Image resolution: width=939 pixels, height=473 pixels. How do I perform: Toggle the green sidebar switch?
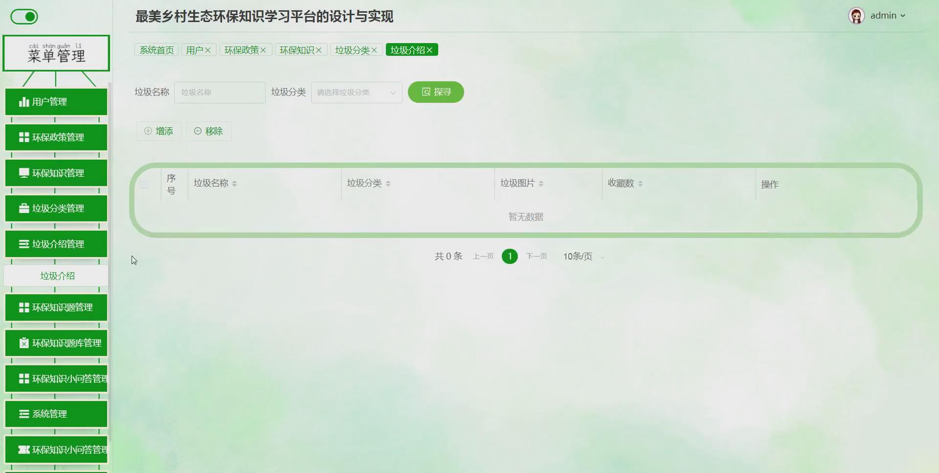point(24,17)
